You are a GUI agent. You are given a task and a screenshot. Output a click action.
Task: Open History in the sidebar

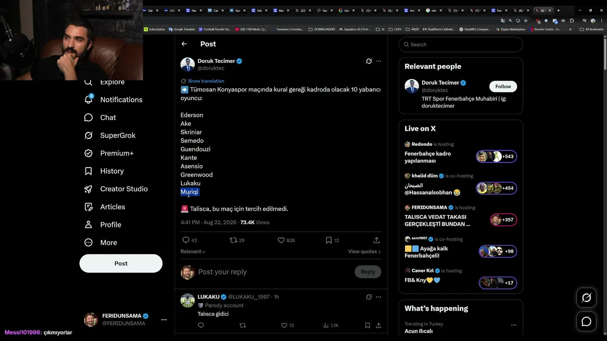pyautogui.click(x=103, y=171)
